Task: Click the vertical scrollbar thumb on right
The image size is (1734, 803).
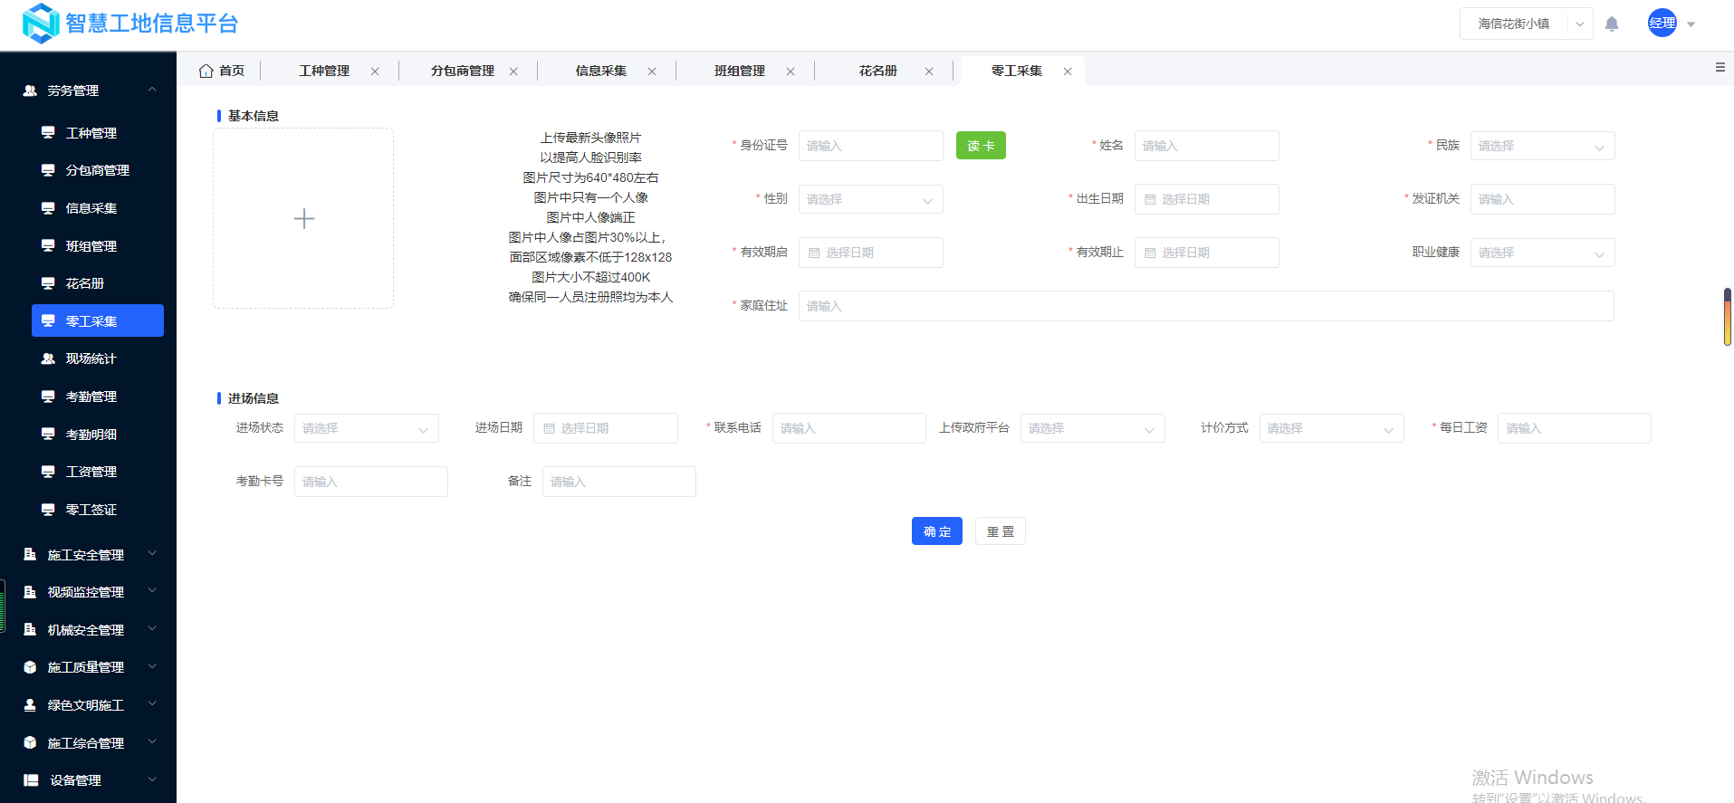Action: click(1728, 317)
